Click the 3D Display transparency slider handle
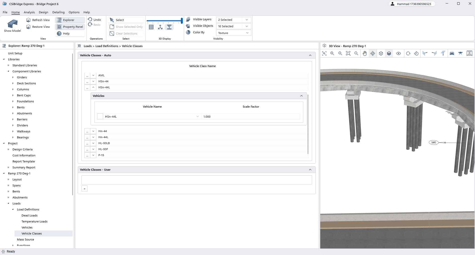 click(x=182, y=21)
